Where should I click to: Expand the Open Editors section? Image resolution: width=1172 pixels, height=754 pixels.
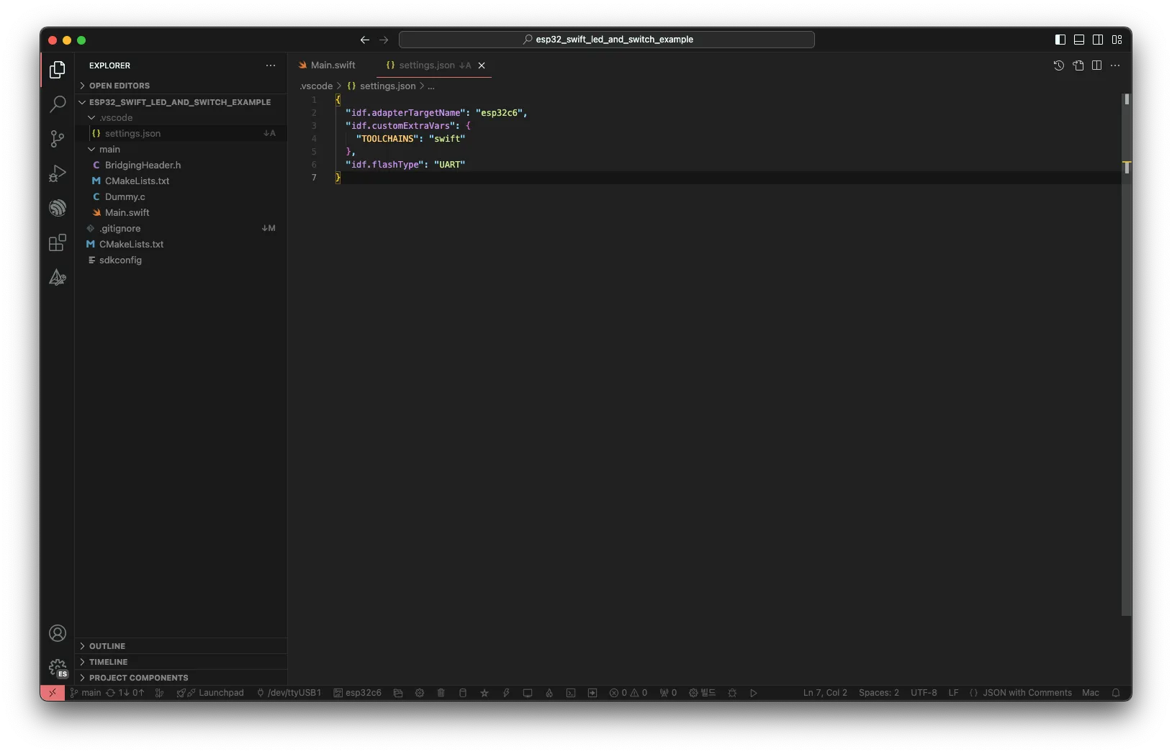120,86
